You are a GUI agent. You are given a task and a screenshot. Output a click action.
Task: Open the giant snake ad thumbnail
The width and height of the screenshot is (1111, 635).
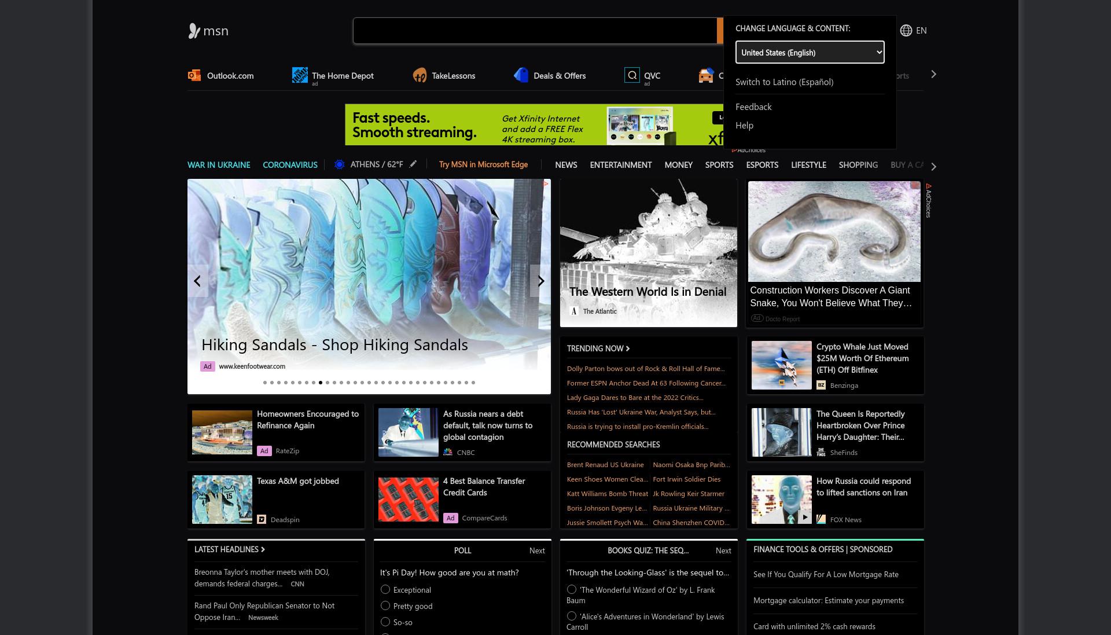tap(834, 232)
